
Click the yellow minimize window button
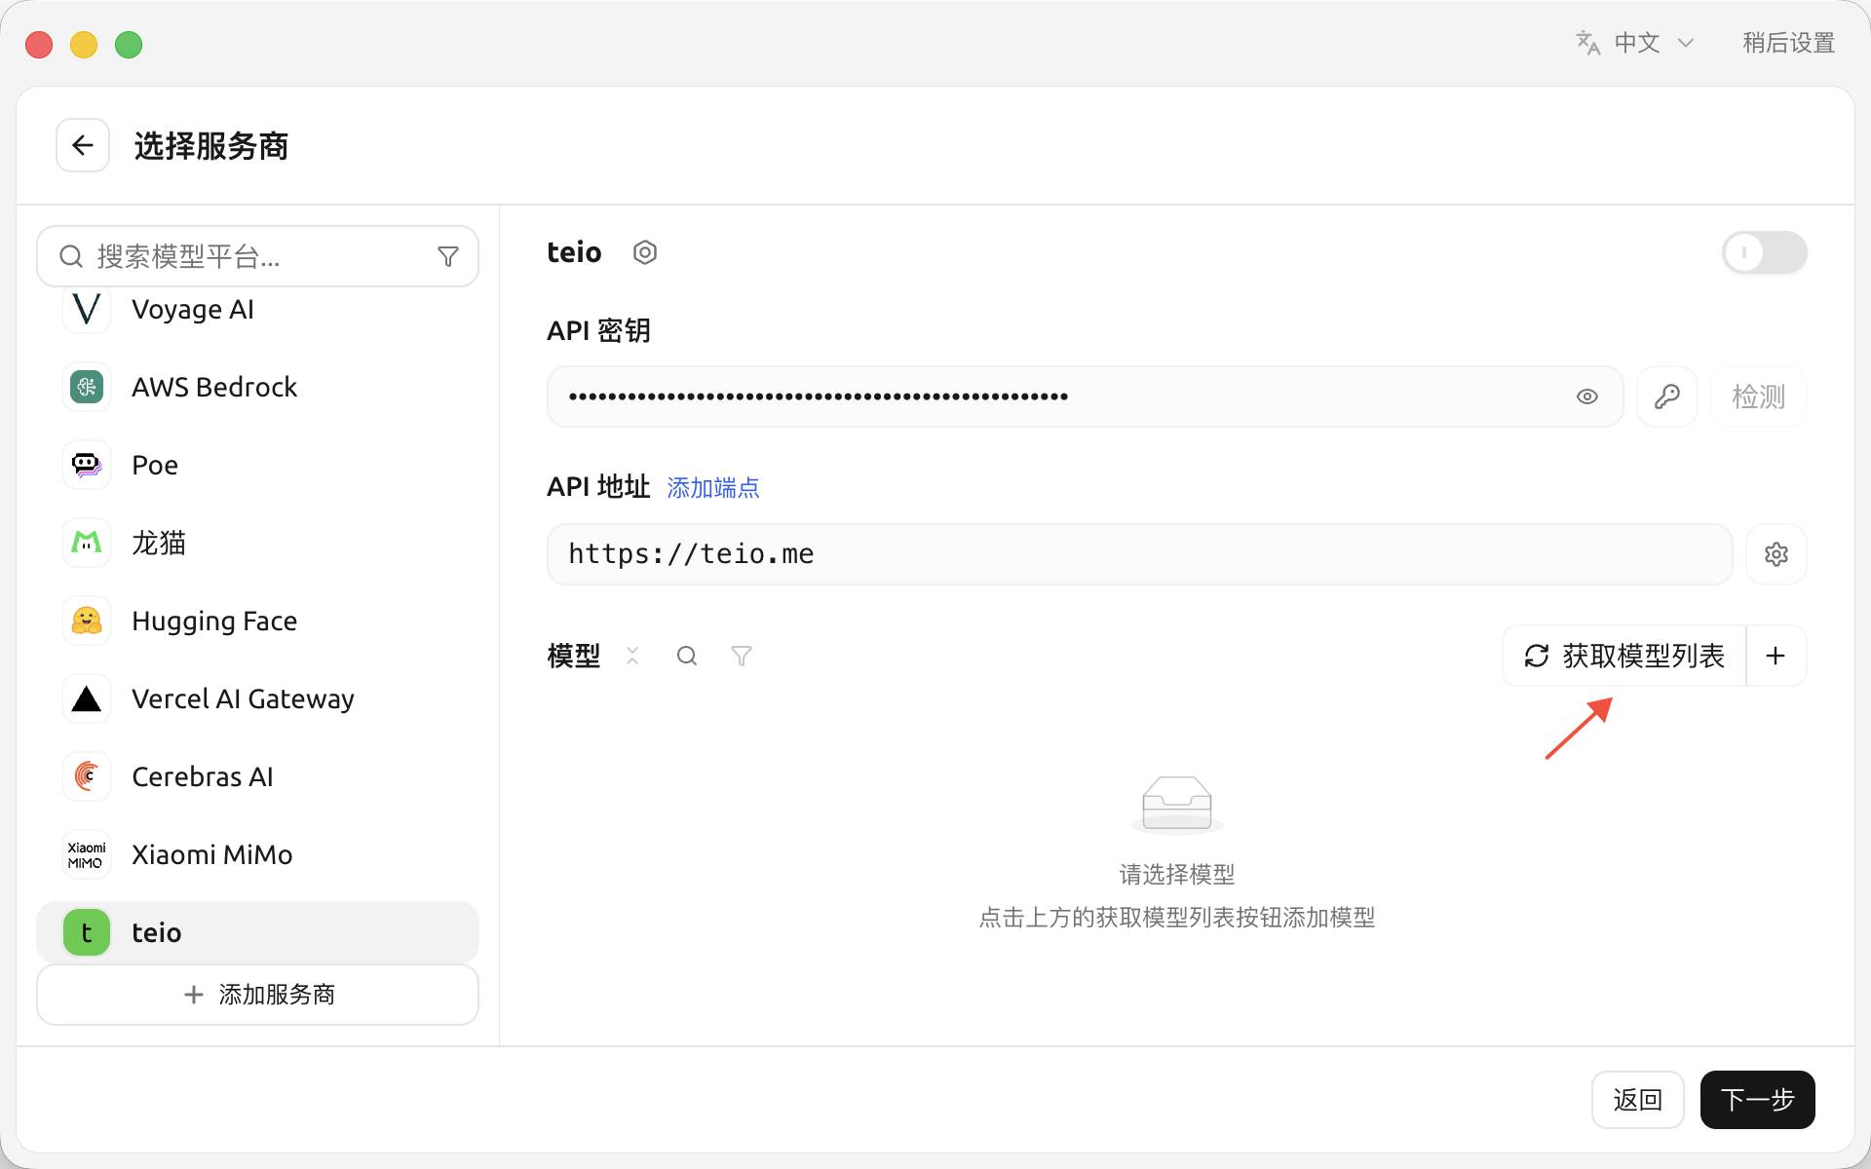coord(84,45)
